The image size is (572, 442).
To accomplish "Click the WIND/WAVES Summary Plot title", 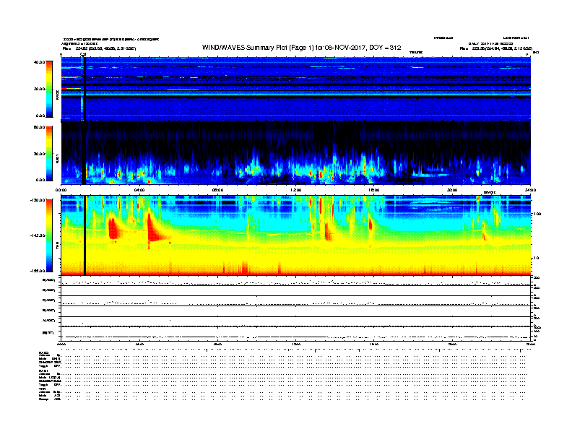I will point(301,48).
